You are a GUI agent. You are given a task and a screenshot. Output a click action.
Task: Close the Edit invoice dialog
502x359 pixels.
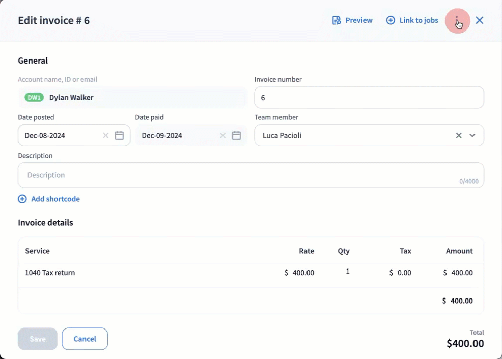click(x=480, y=20)
